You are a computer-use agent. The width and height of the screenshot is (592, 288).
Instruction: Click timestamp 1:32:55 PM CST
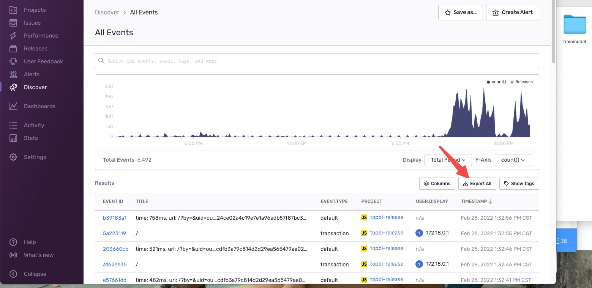496,233
